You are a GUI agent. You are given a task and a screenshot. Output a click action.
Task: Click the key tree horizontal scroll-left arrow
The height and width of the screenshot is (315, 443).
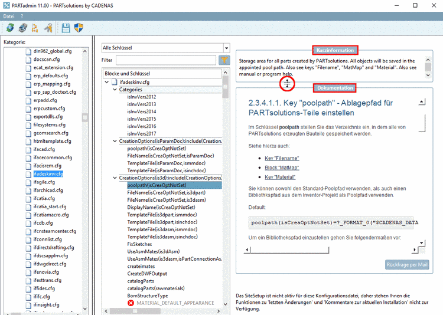point(106,311)
